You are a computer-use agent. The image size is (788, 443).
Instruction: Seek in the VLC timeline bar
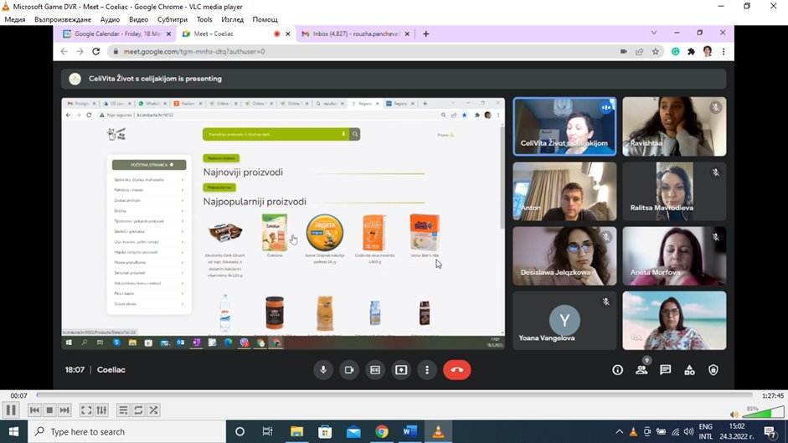click(x=394, y=395)
